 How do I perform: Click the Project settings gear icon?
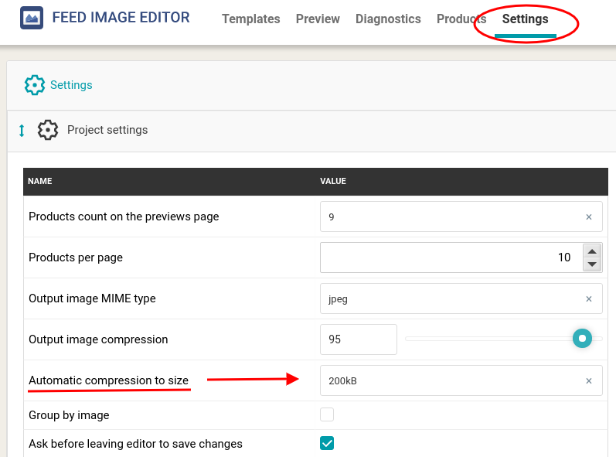coord(48,130)
